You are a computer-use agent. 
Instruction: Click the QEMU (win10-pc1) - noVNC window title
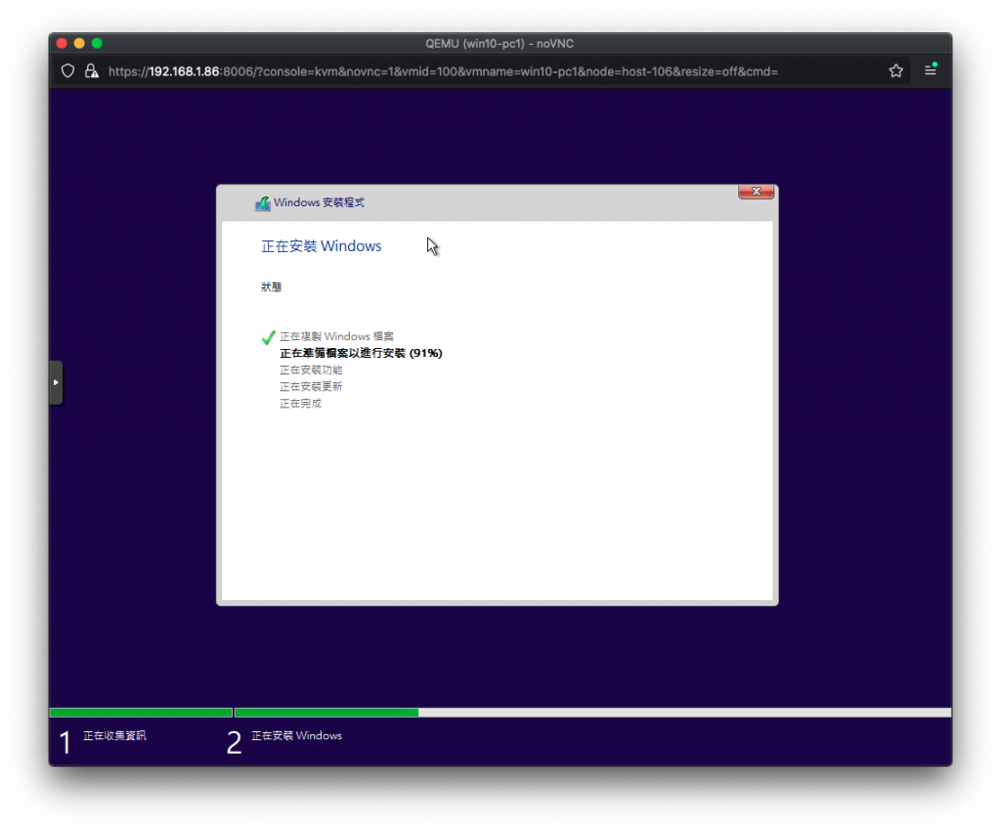500,43
